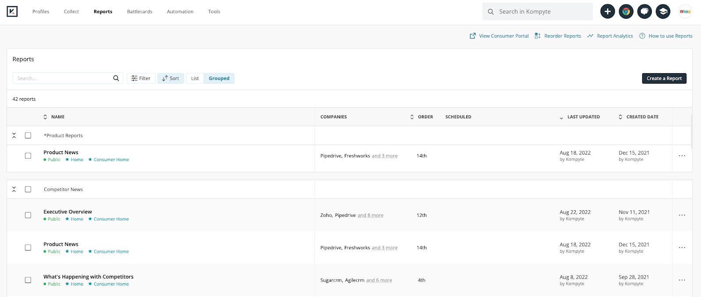Go to the Battlecards menu
Image resolution: width=701 pixels, height=297 pixels.
click(139, 11)
